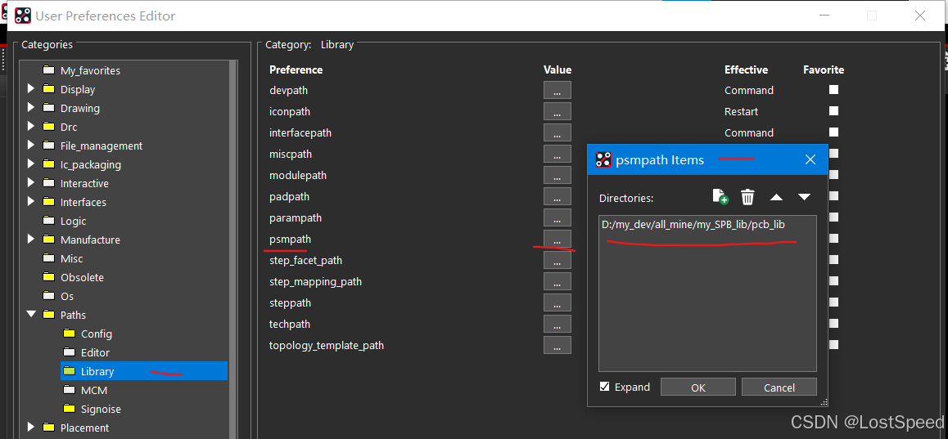The width and height of the screenshot is (948, 439).
Task: Expand the Display category
Action: [x=31, y=89]
